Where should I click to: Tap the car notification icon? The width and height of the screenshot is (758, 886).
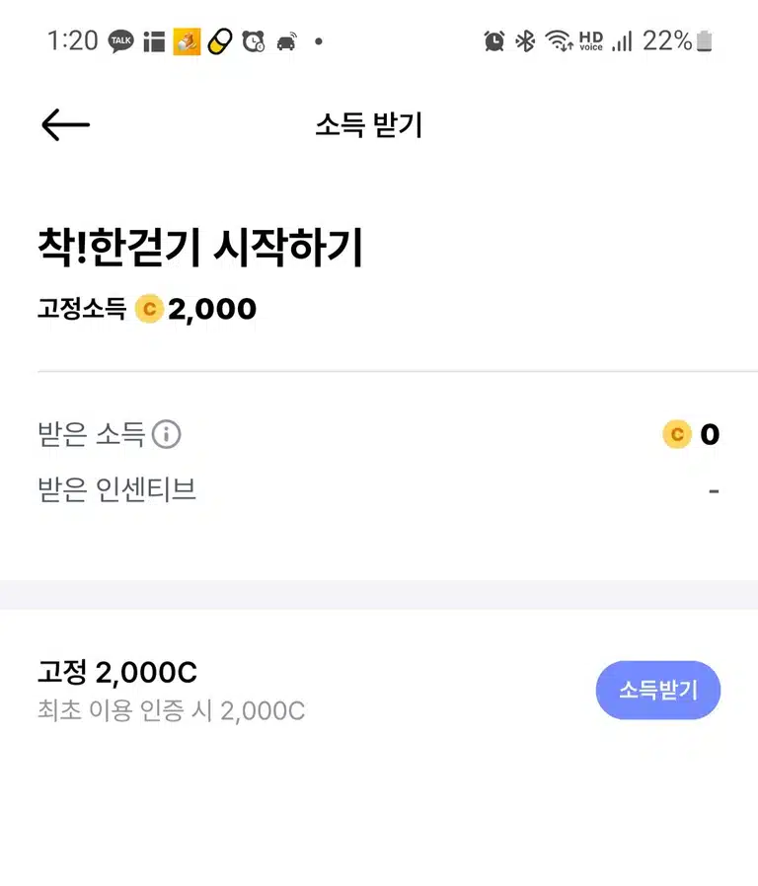pyautogui.click(x=286, y=41)
